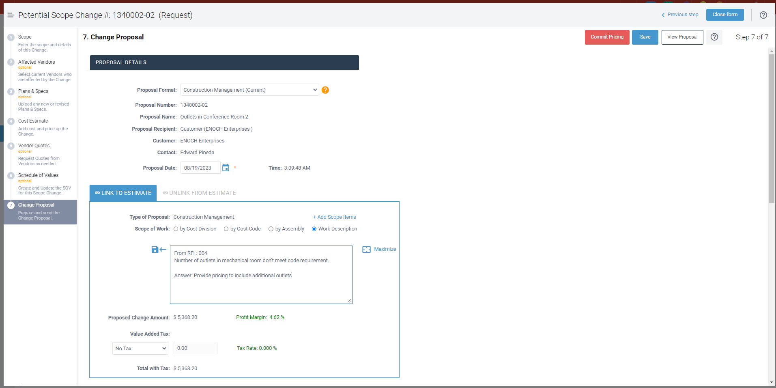The image size is (776, 388).
Task: Select the Cost Estimate step circle icon
Action: click(x=11, y=121)
